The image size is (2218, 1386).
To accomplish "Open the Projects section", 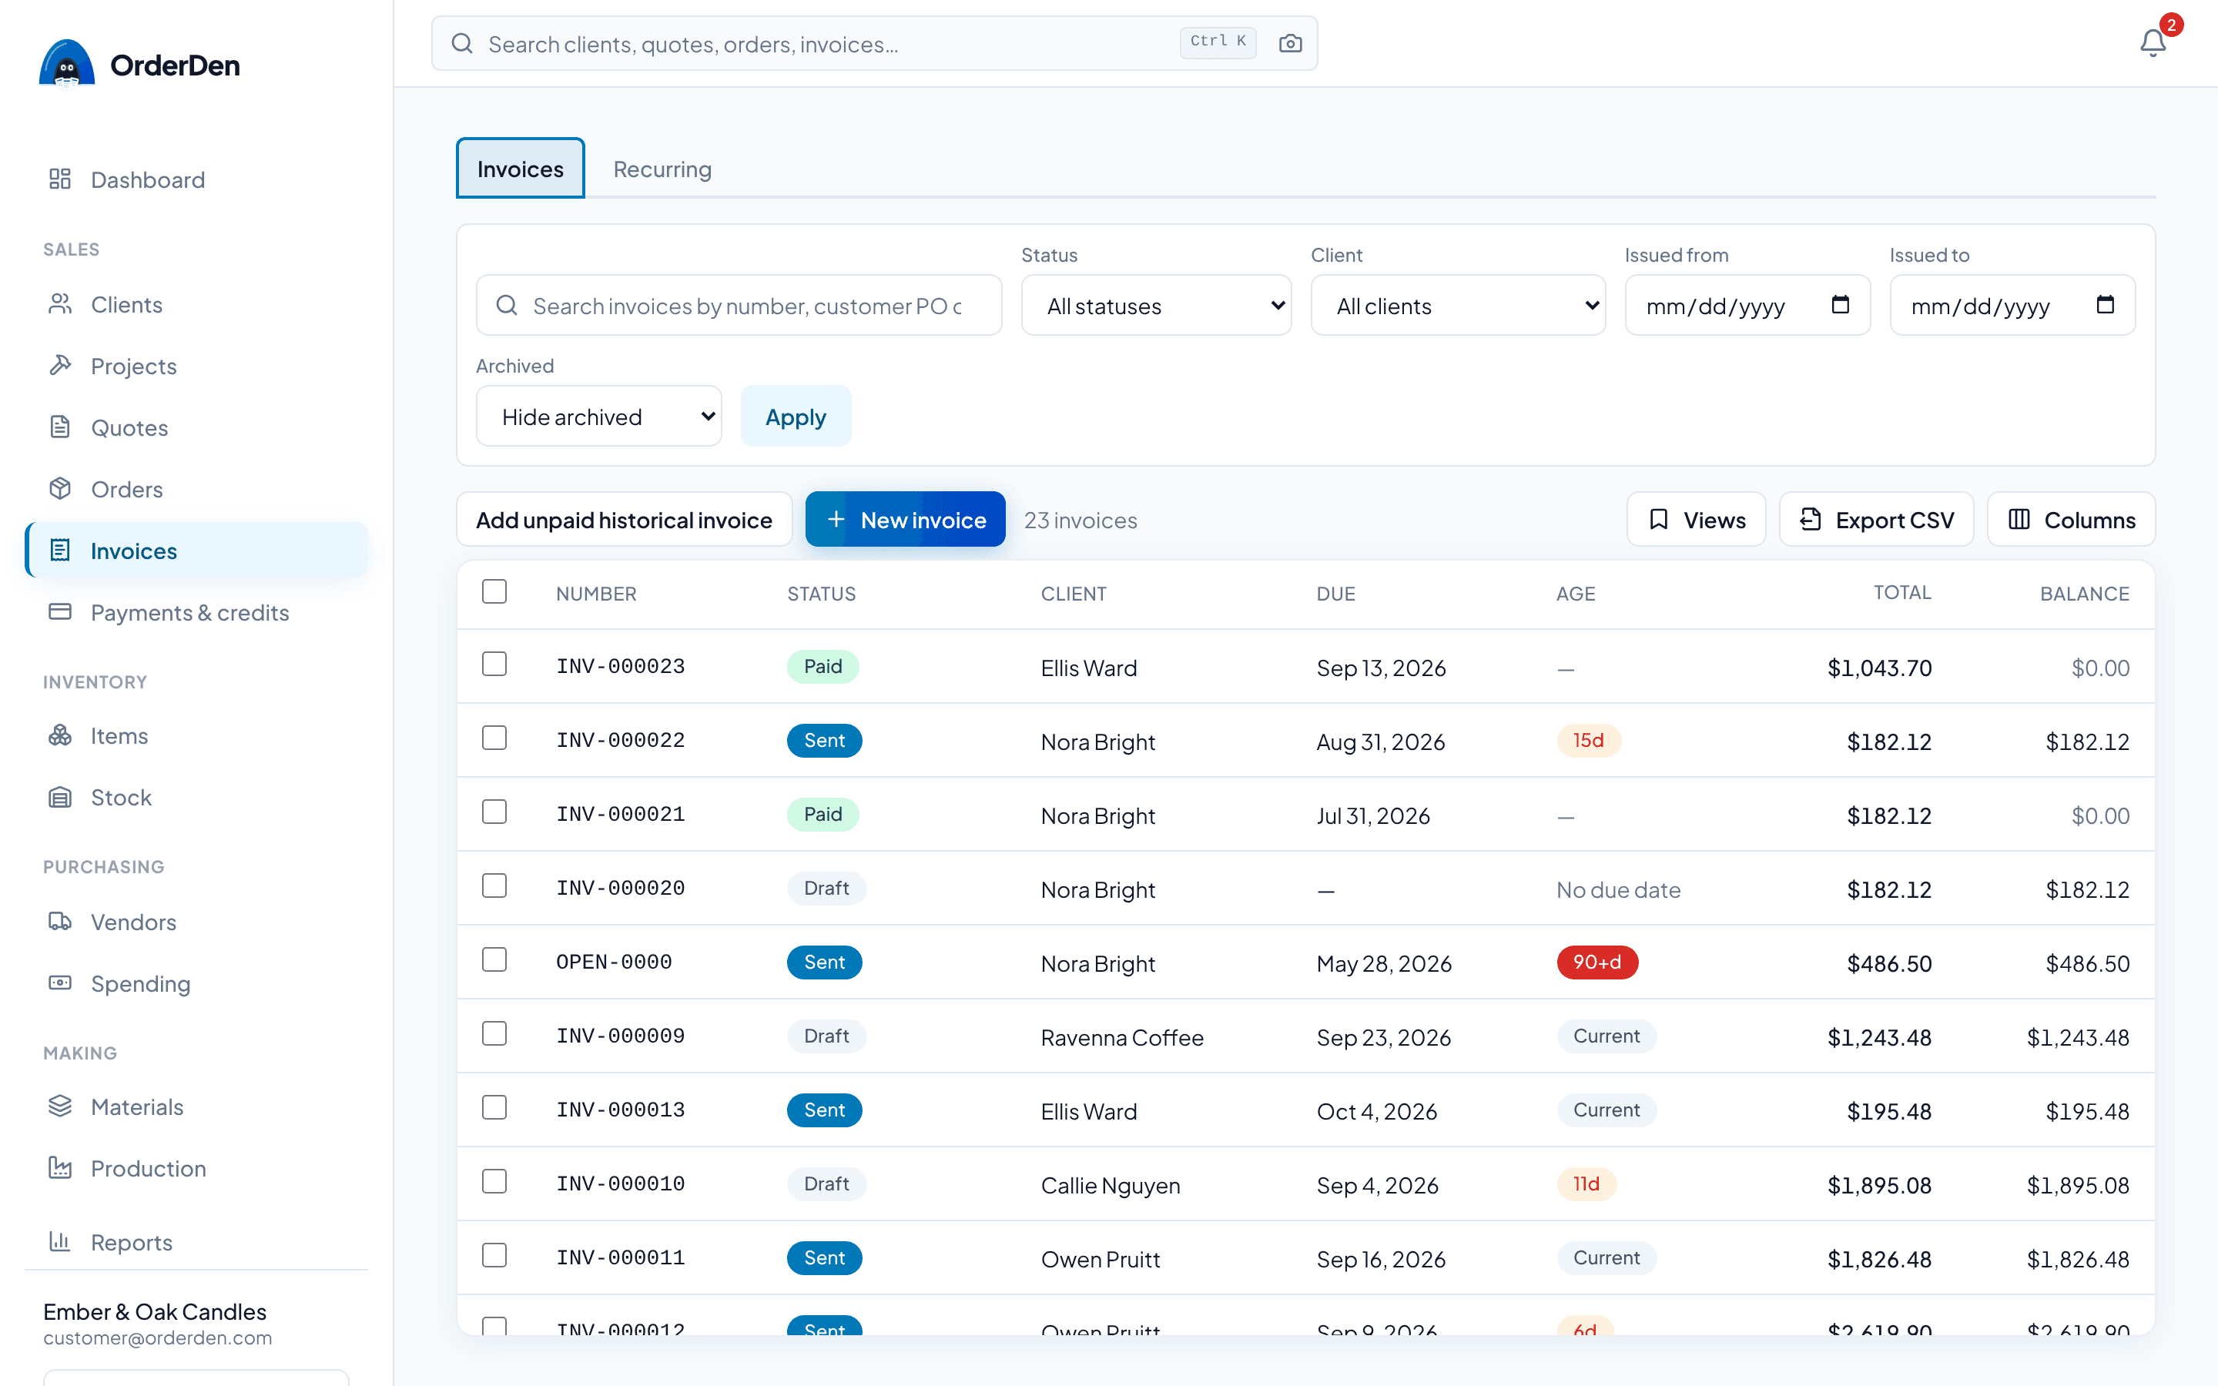I will coord(196,366).
